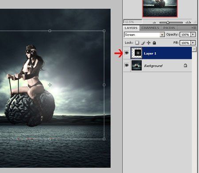The image size is (199, 173).
Task: Click Fill 100% value field
Action: tap(185, 43)
